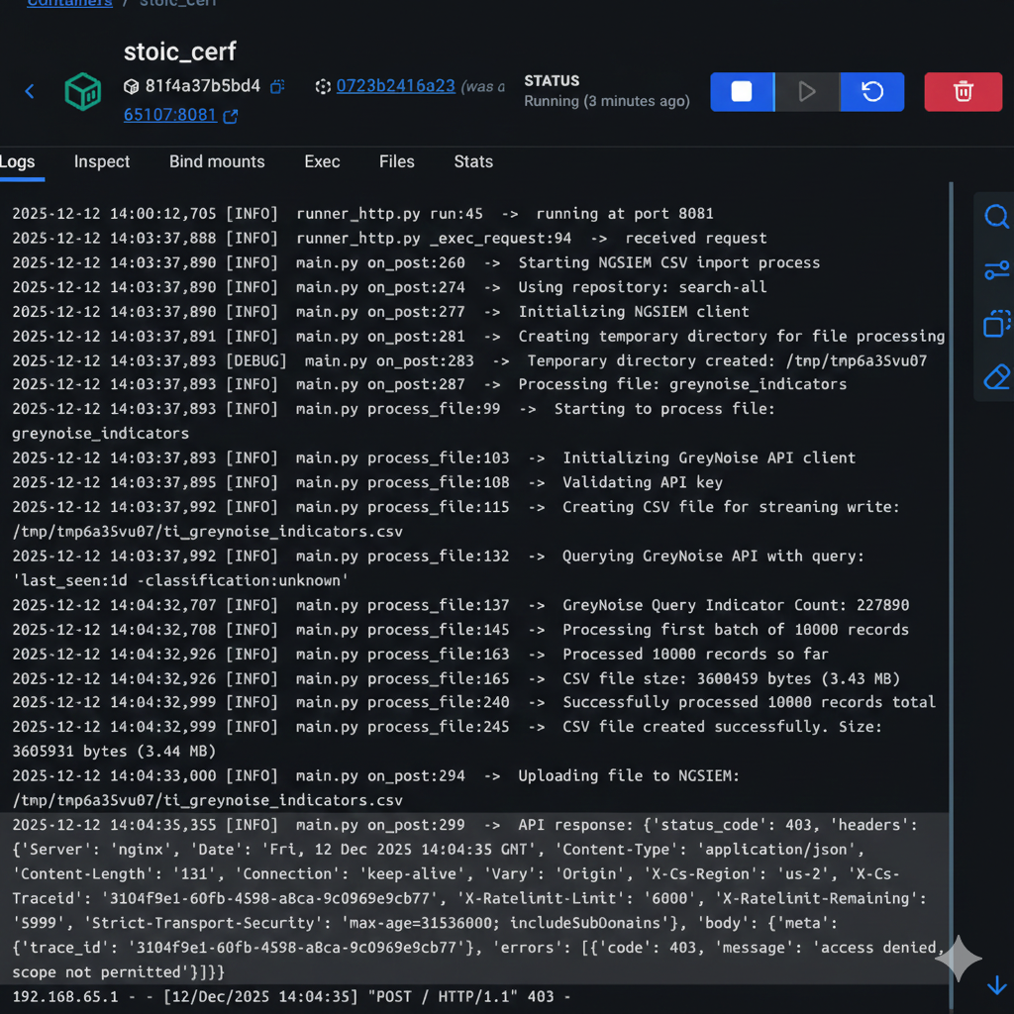The image size is (1014, 1014).
Task: Select the Exec tab
Action: tap(322, 162)
